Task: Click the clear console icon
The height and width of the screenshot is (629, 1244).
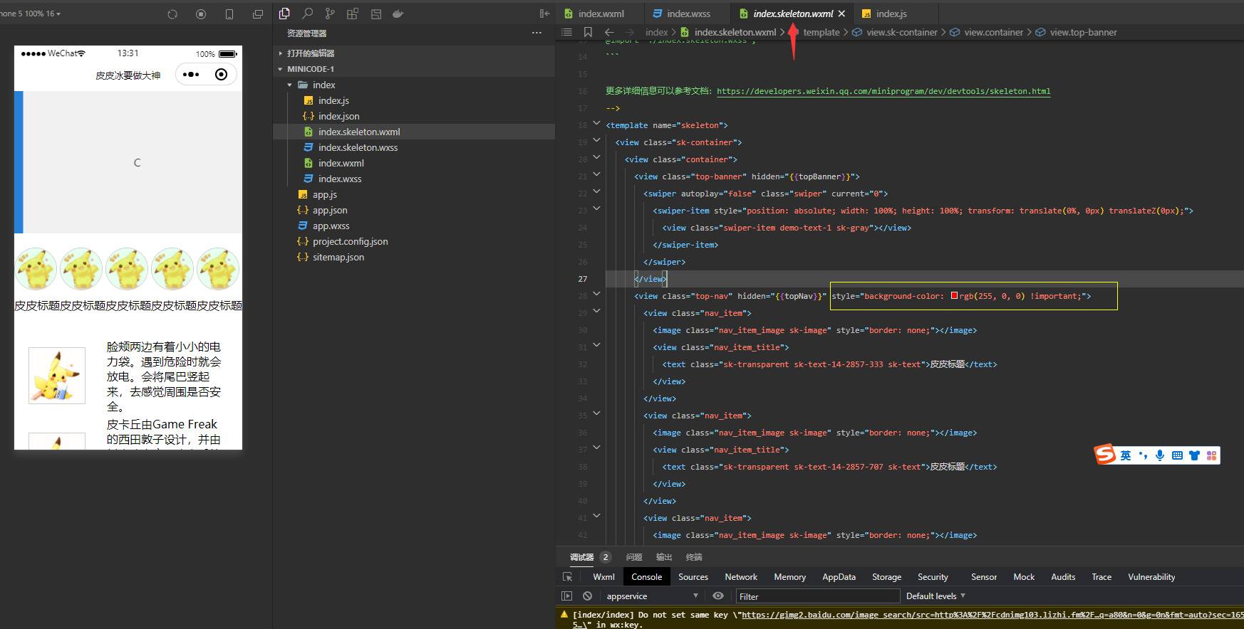Action: tap(587, 596)
